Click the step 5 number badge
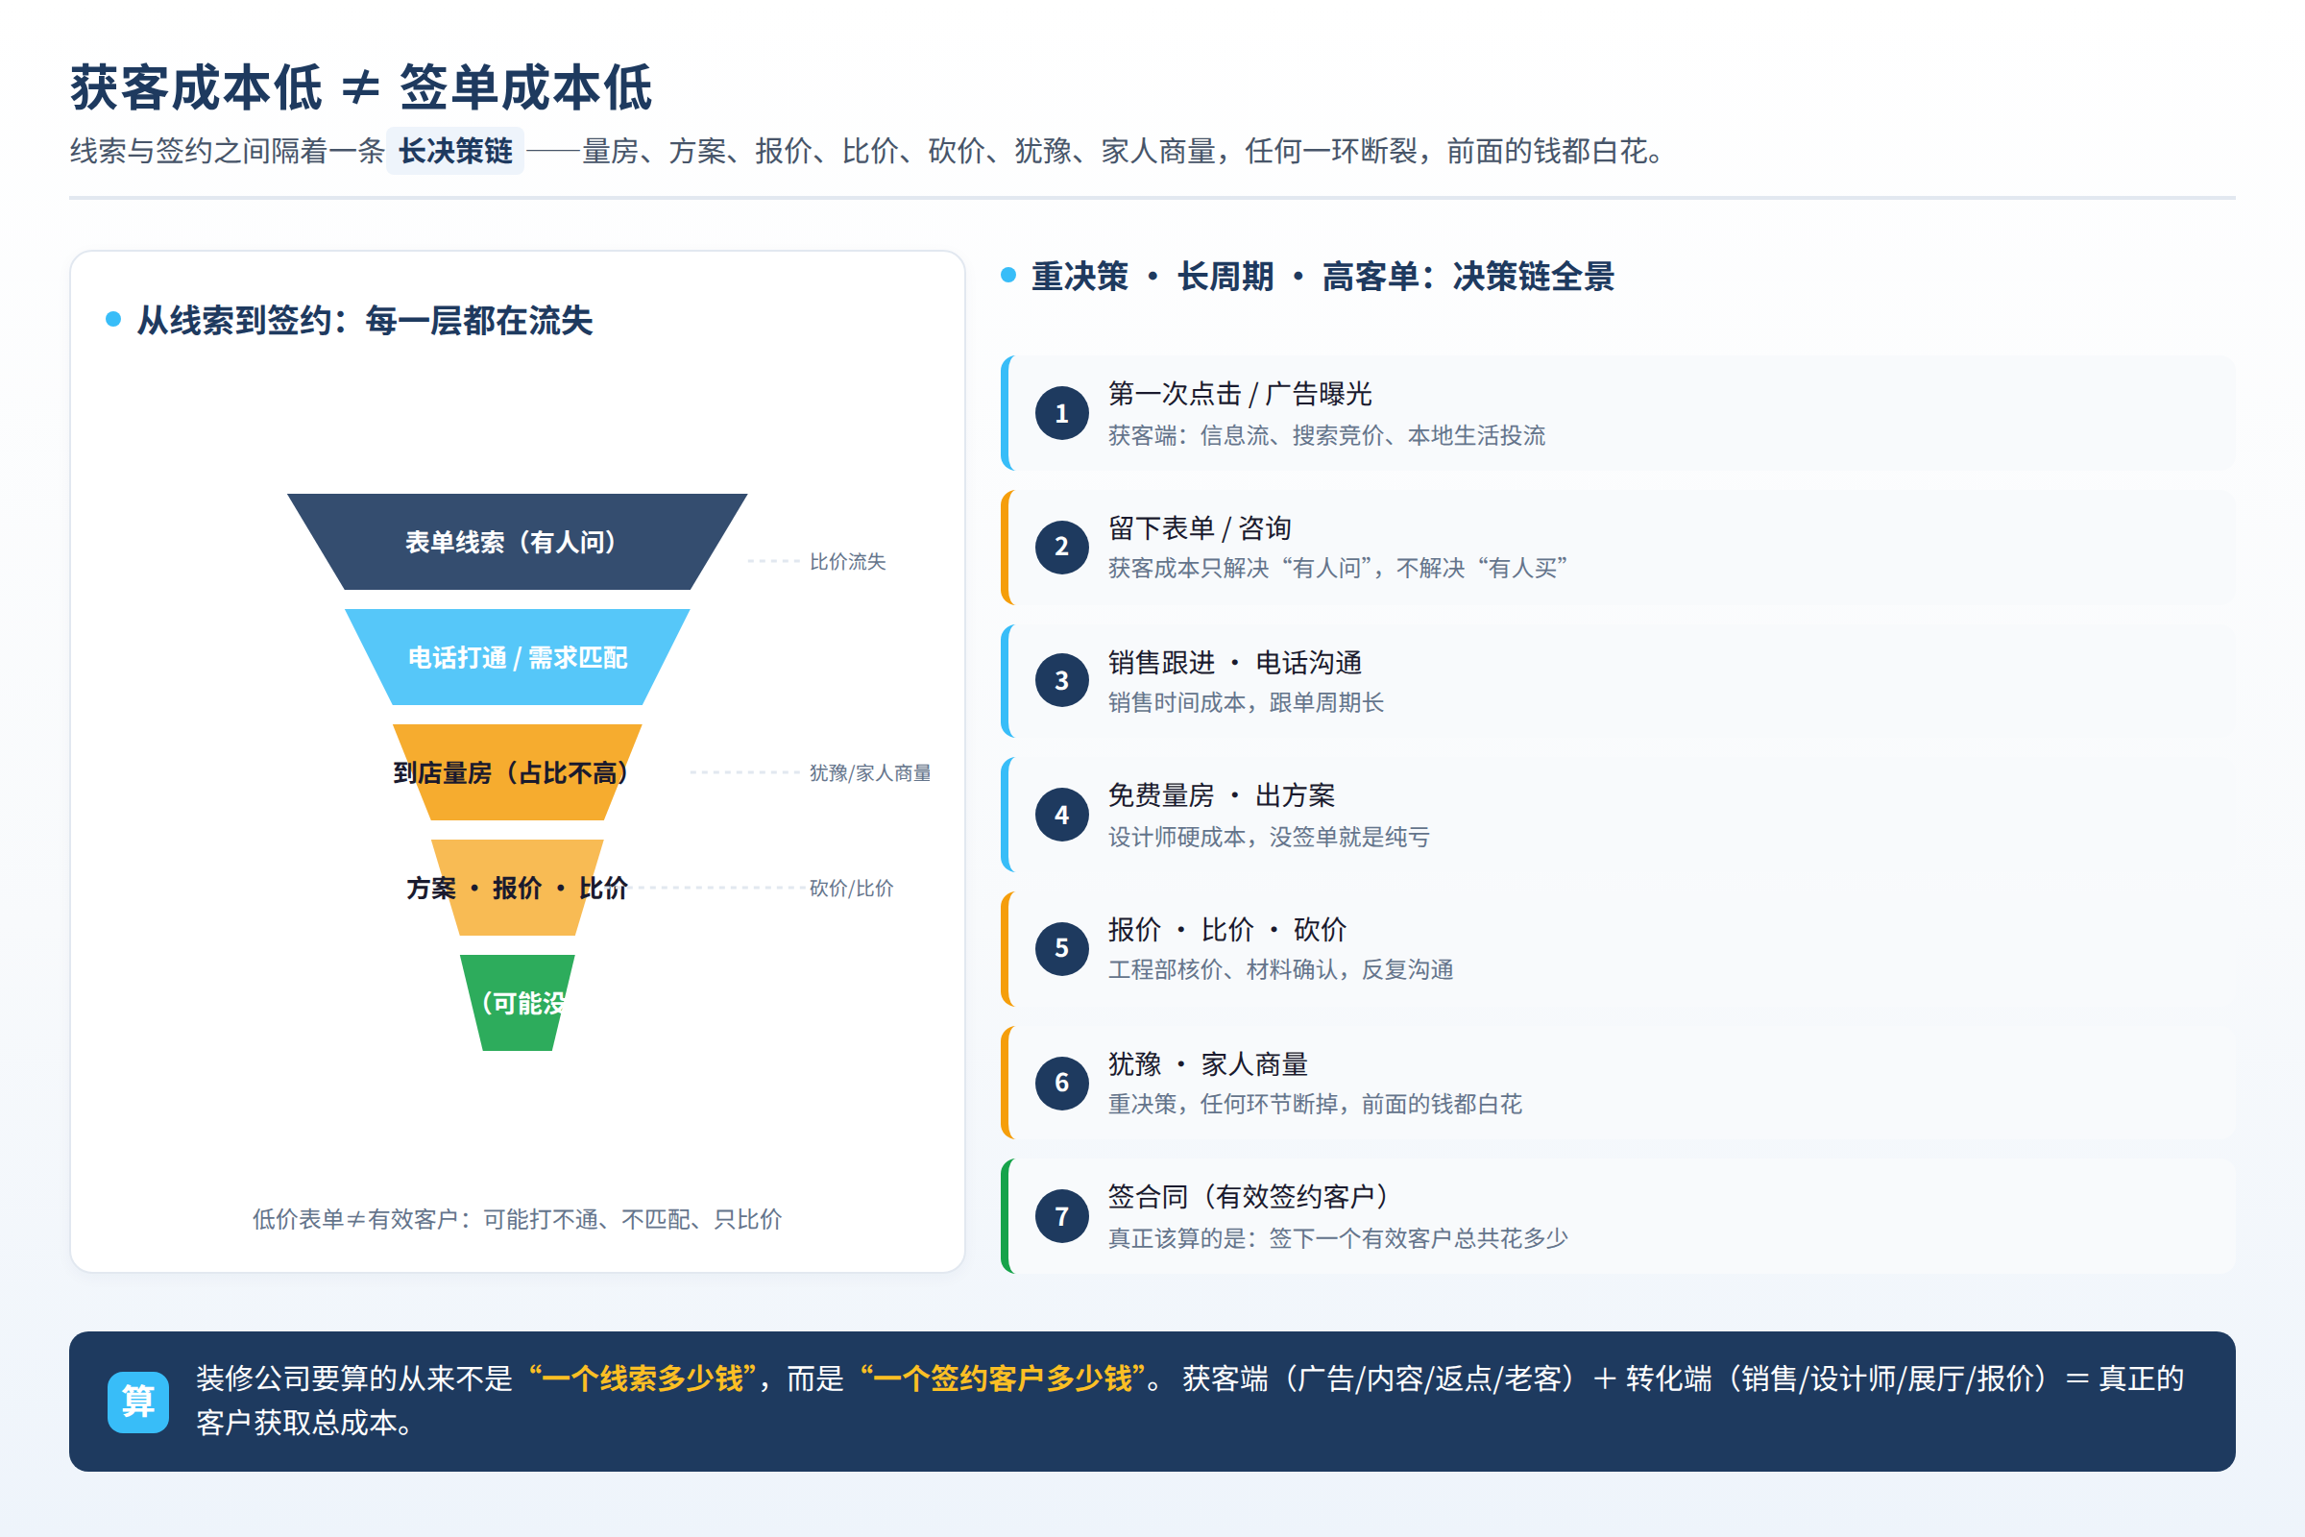This screenshot has height=1537, width=2305. tap(1061, 948)
